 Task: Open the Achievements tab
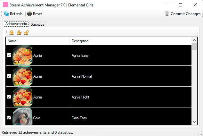point(16,24)
